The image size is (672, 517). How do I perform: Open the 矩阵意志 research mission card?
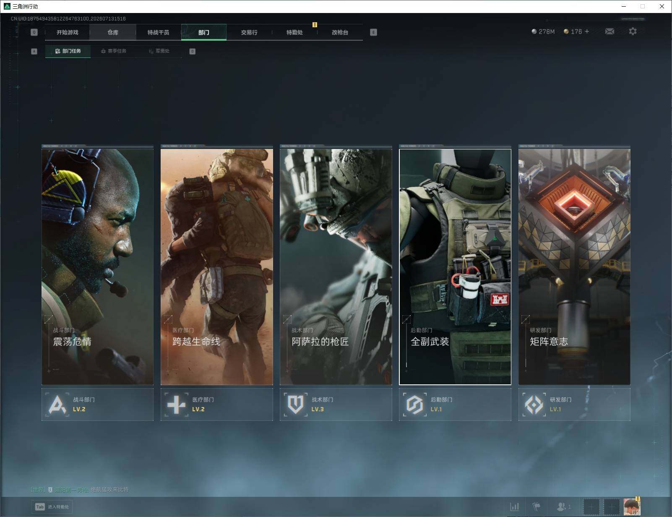coord(574,267)
